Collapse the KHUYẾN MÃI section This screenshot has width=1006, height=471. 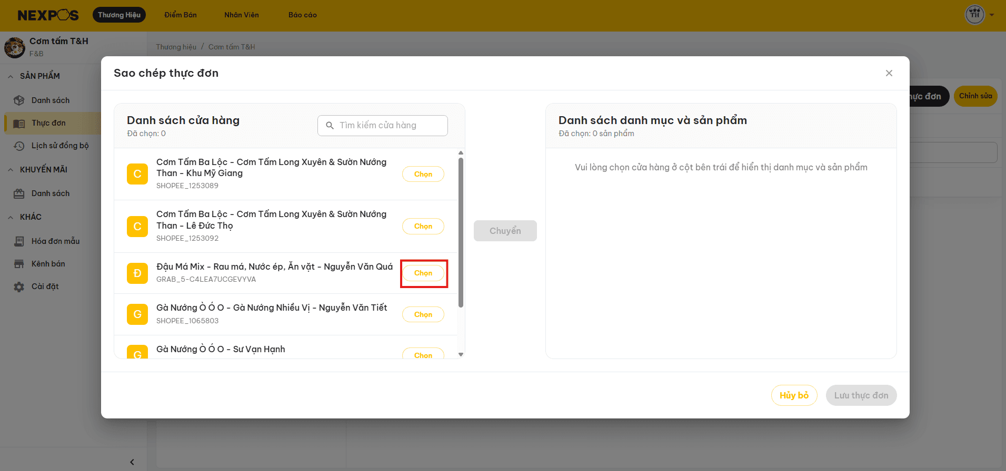point(11,170)
